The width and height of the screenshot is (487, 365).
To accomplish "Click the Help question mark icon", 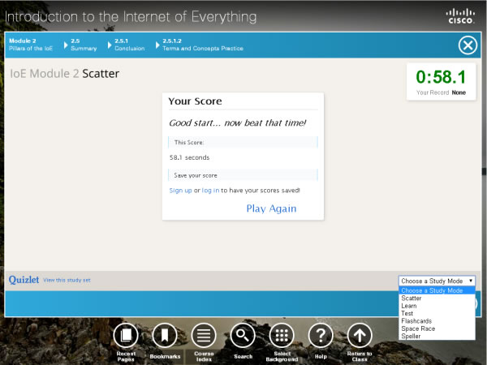I will pos(321,334).
